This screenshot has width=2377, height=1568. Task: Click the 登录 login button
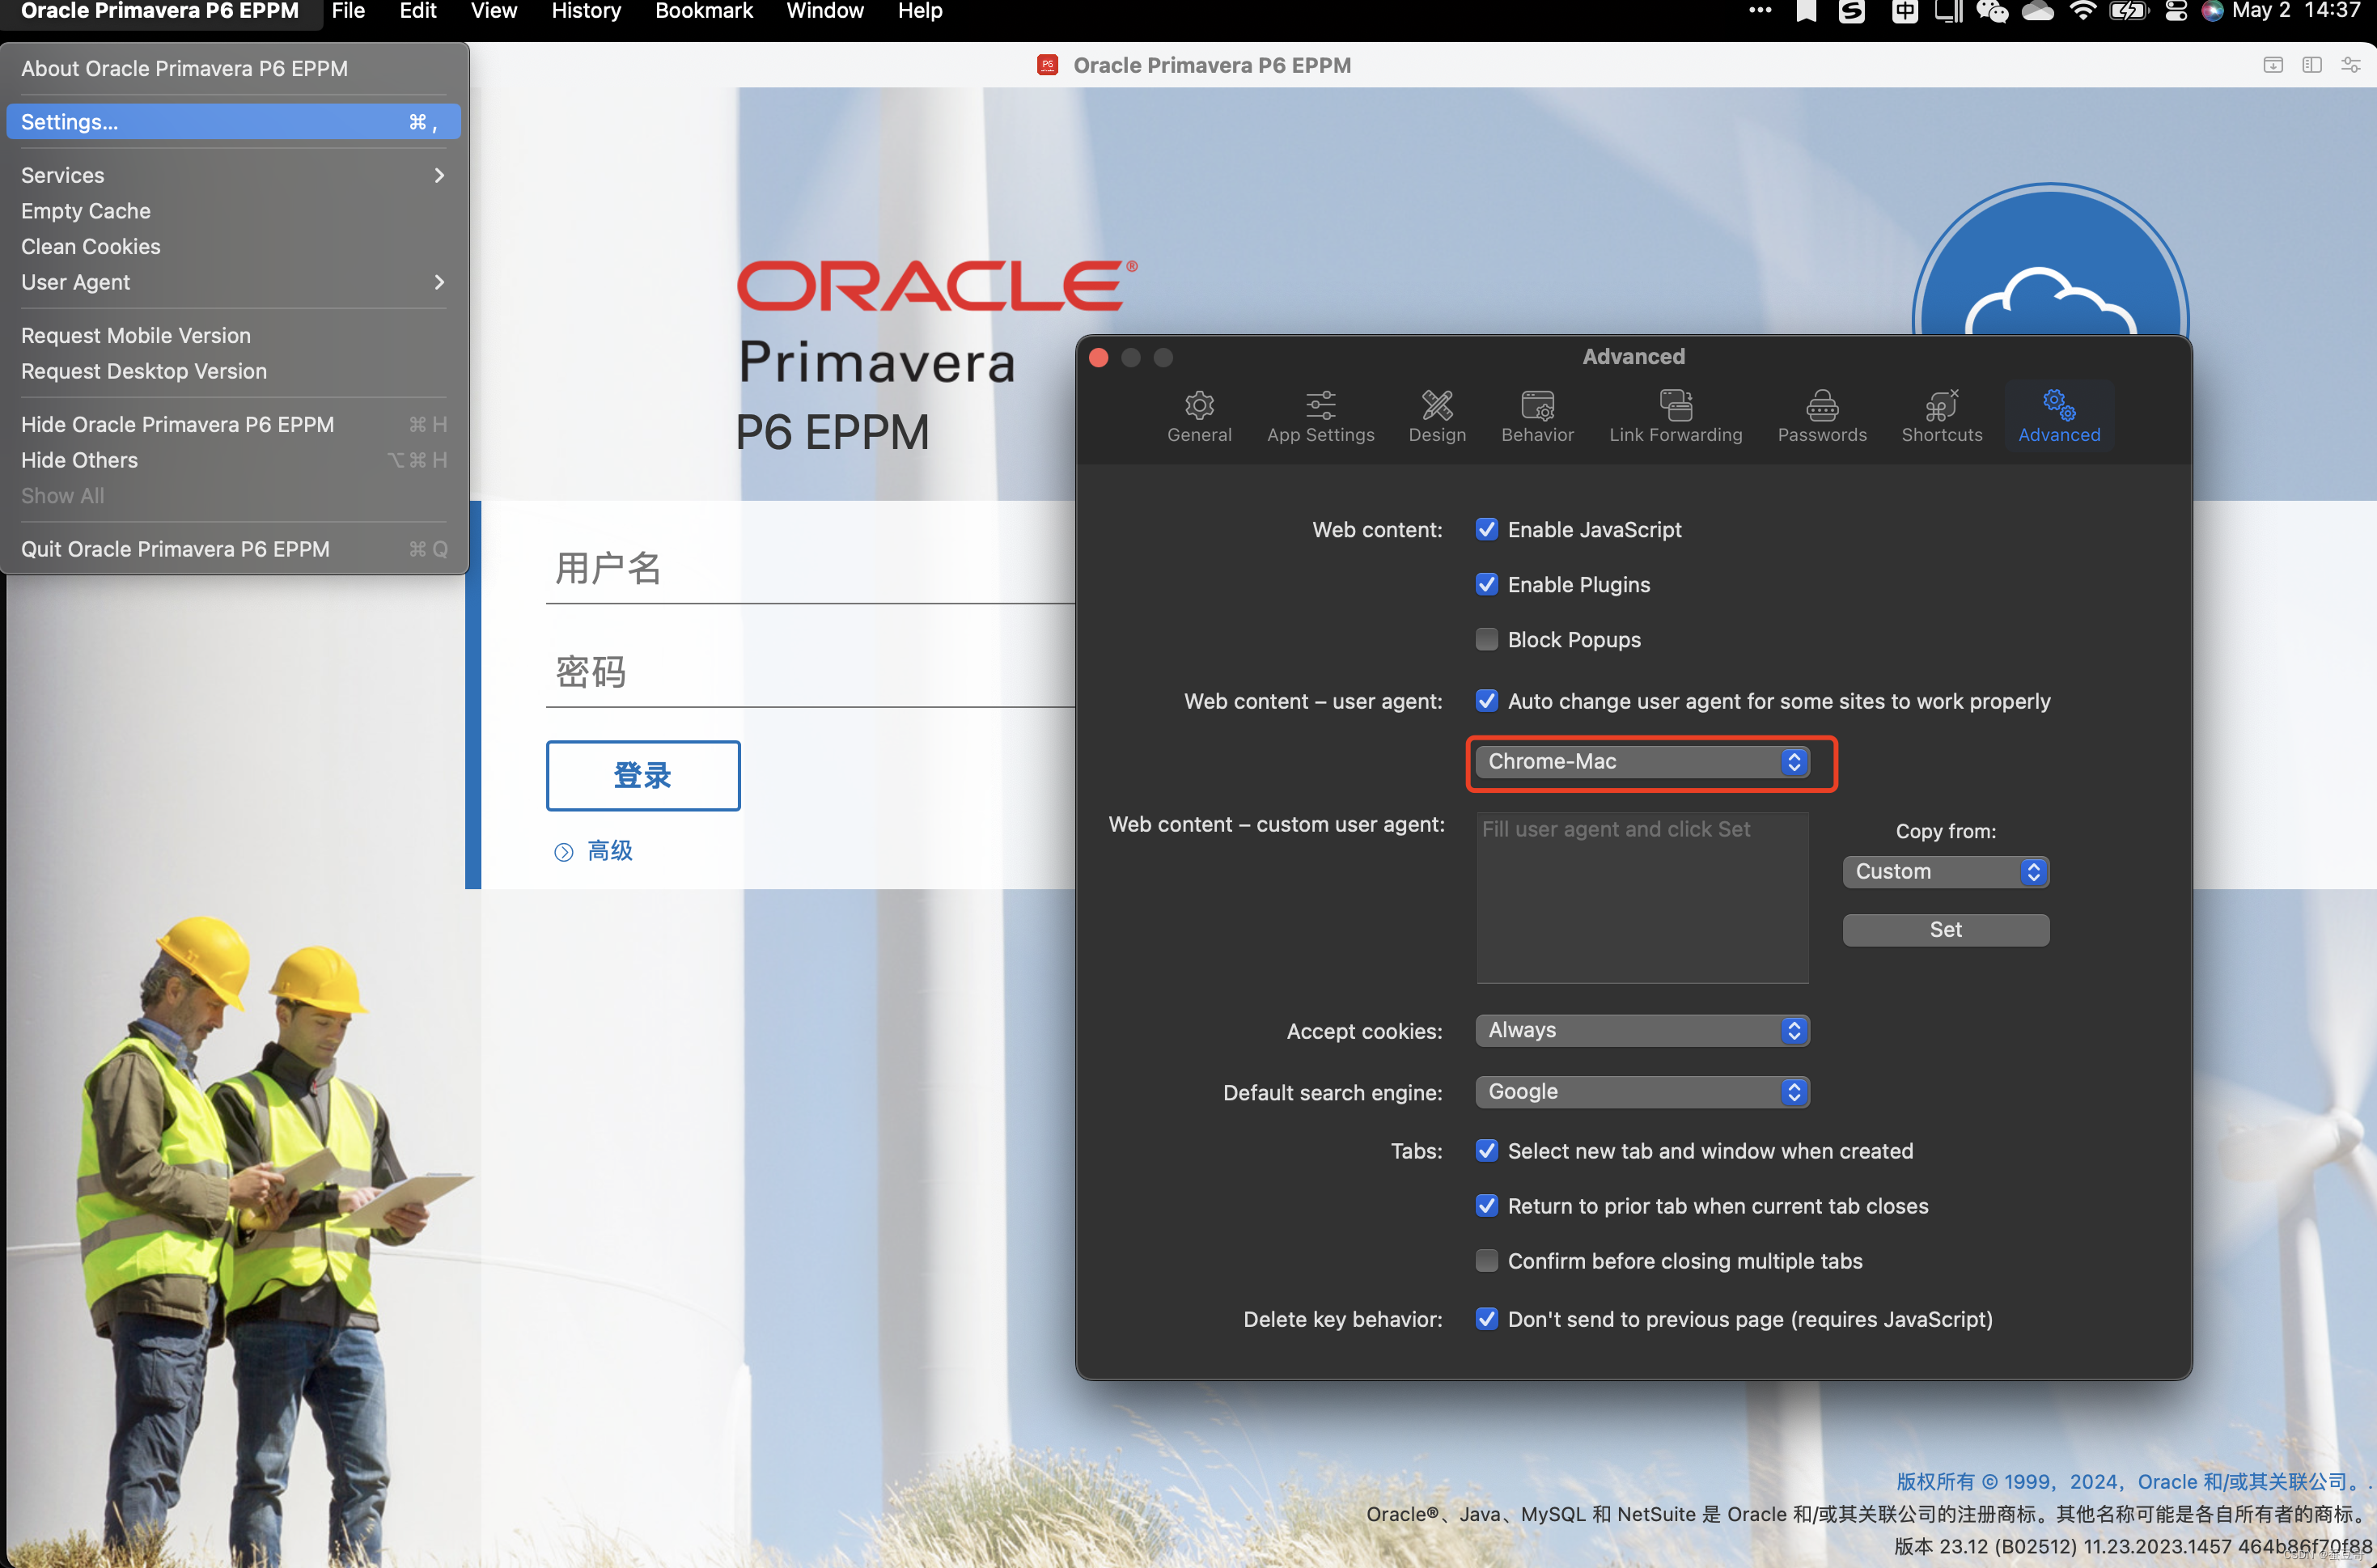coord(643,776)
